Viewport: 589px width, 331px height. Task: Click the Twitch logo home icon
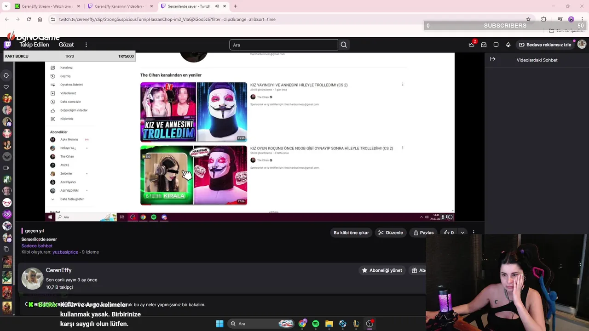pyautogui.click(x=7, y=45)
